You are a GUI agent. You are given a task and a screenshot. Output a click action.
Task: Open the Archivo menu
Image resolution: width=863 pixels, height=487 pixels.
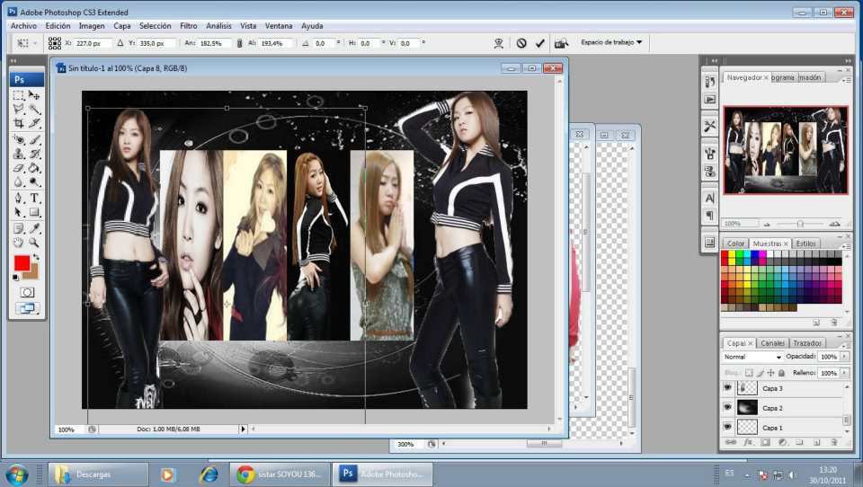click(23, 26)
